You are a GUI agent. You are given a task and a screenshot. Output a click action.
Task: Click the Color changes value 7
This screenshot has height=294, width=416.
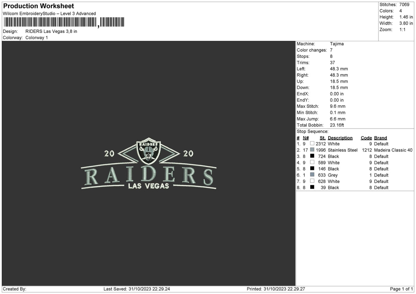coord(331,50)
